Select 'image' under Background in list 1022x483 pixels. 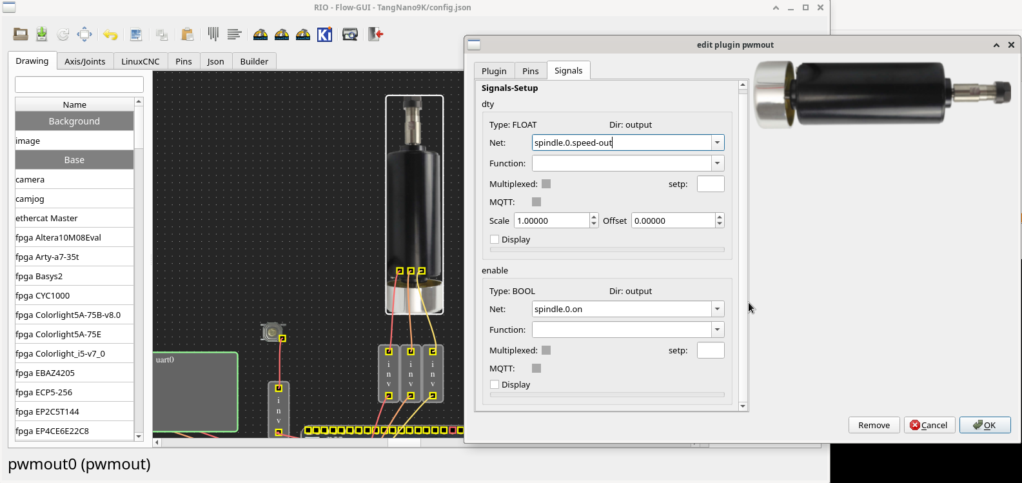click(x=74, y=141)
